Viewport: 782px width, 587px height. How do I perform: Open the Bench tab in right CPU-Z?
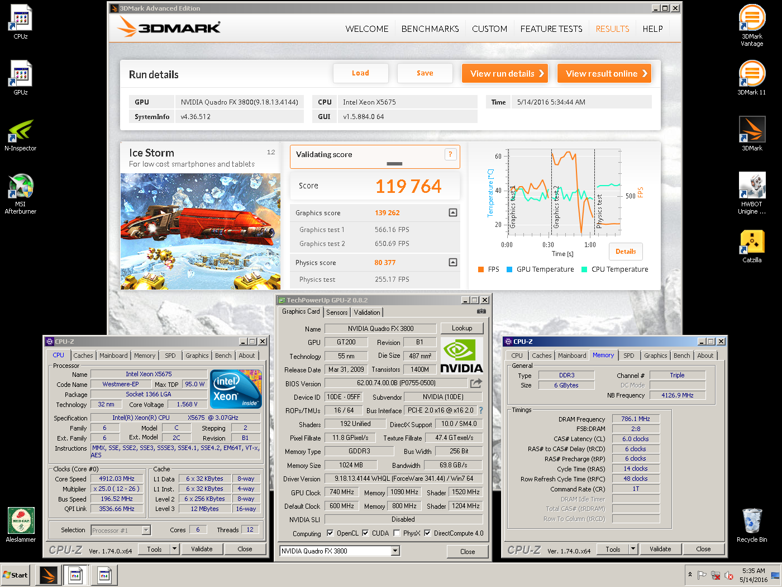pos(681,356)
